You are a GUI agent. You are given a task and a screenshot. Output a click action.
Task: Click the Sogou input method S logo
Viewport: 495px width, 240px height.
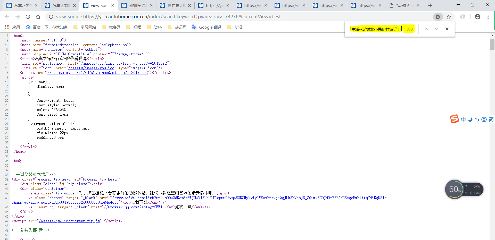point(455,119)
